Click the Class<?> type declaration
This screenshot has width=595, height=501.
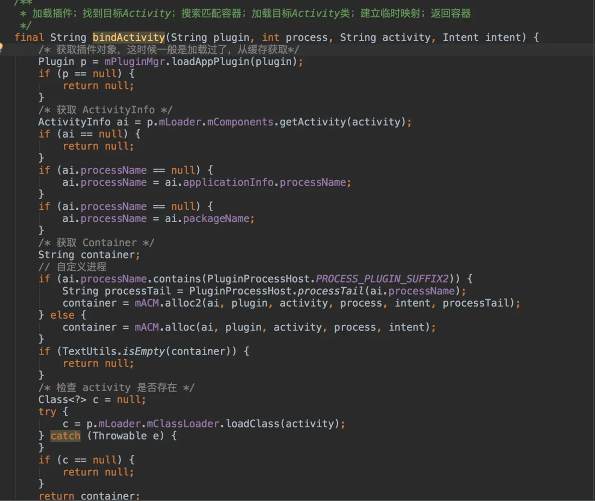[x=62, y=400]
